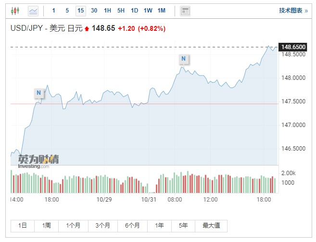Viewport: 316px width, 242px height.
Task: Click the N news marker near 18:00
Action: [39, 92]
